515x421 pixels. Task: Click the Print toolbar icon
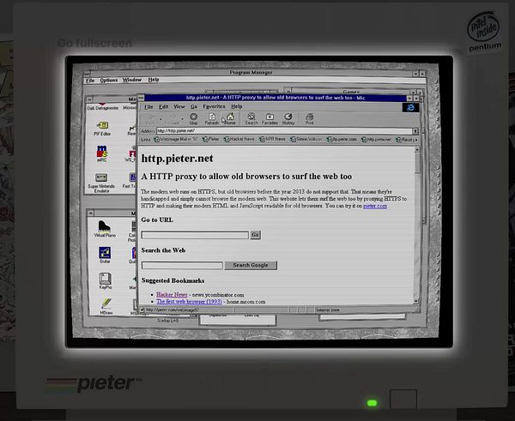click(309, 119)
